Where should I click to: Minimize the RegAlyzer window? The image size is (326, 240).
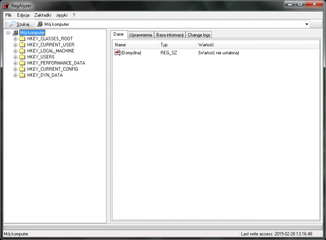[x=290, y=4]
